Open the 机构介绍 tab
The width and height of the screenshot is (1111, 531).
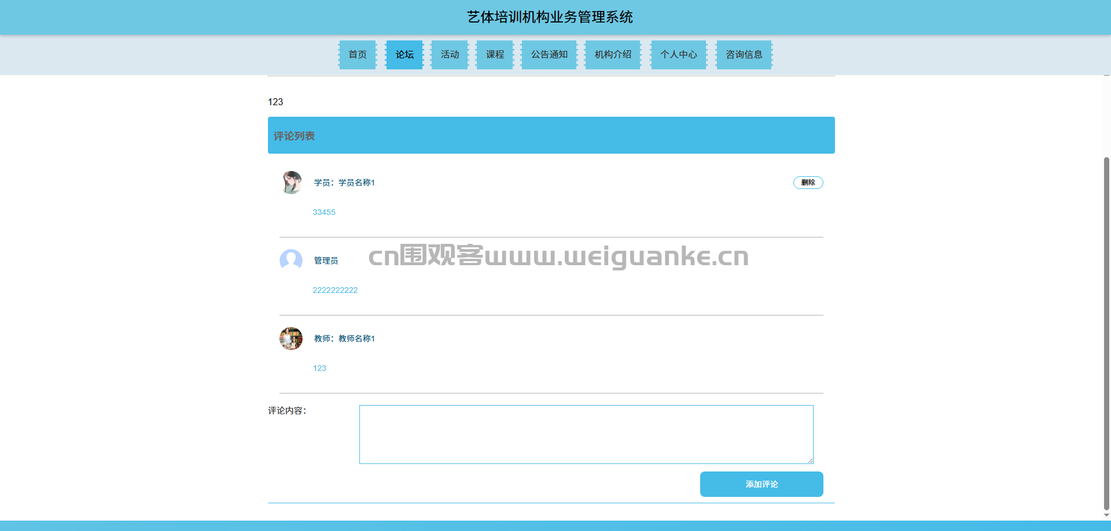pyautogui.click(x=613, y=54)
